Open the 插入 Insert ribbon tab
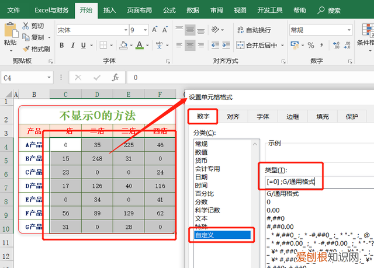The width and height of the screenshot is (374, 268). (109, 11)
